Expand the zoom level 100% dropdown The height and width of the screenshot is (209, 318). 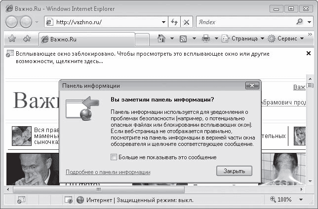click(x=302, y=200)
